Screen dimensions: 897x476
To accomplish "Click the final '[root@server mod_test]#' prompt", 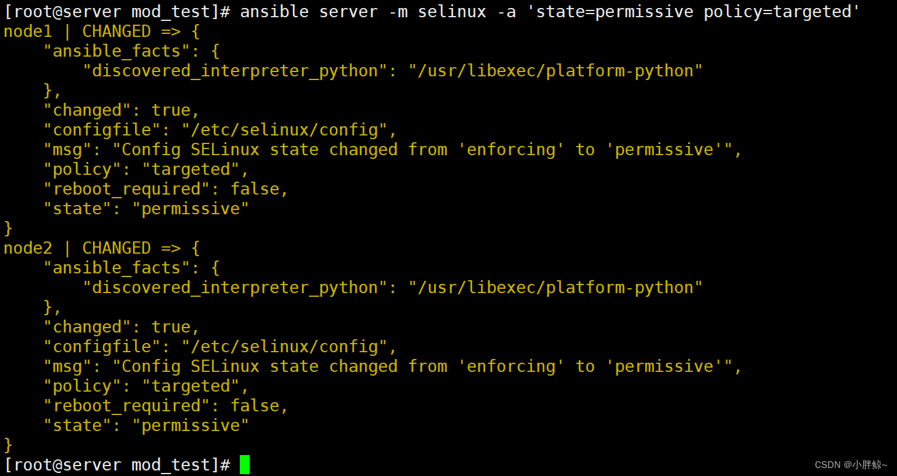I will [x=117, y=465].
